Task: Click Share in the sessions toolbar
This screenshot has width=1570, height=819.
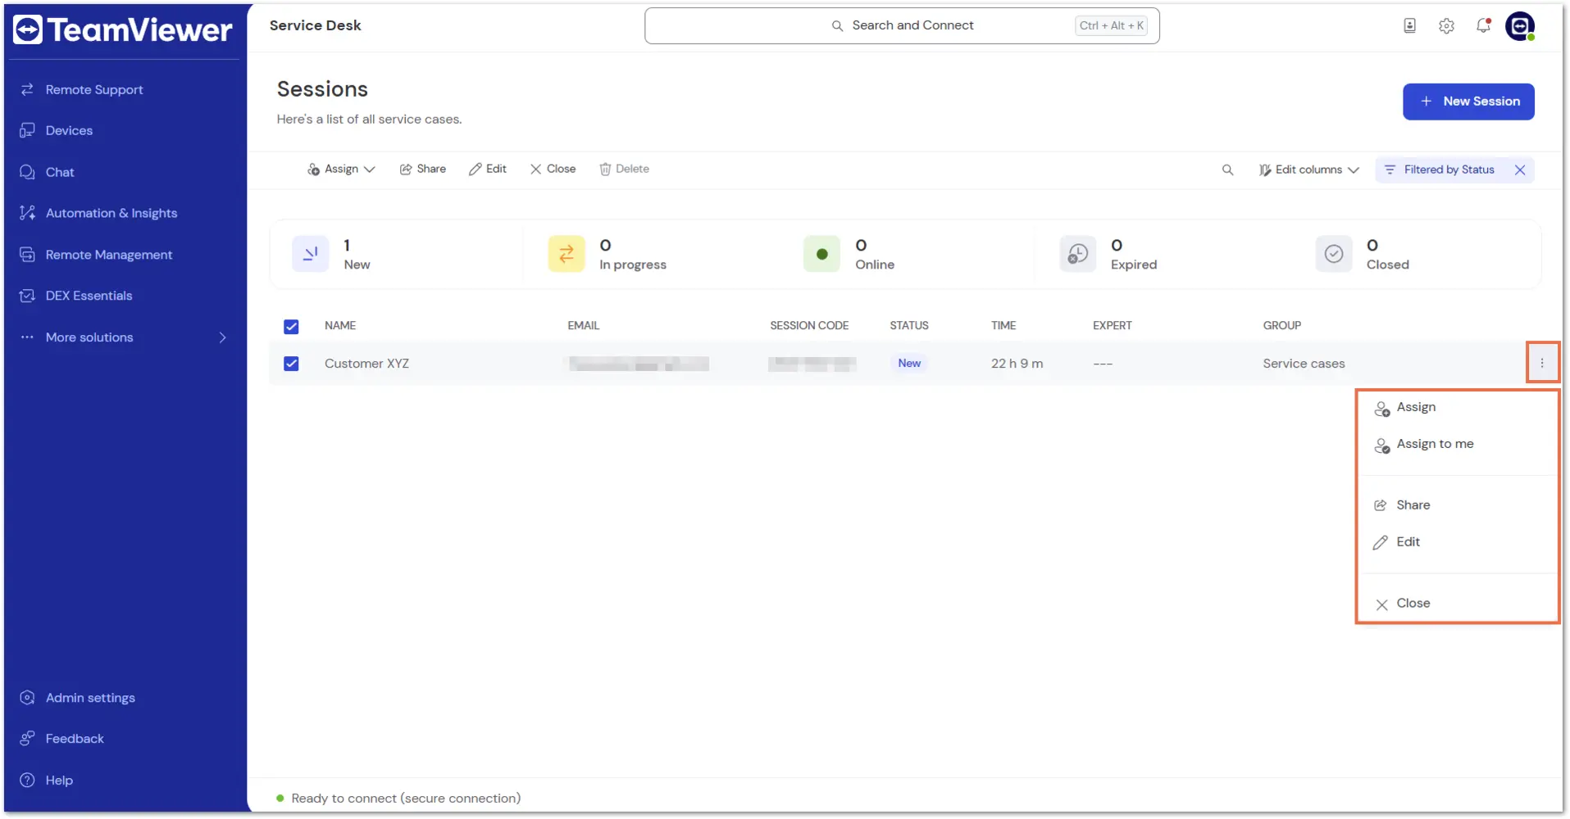Action: 422,169
